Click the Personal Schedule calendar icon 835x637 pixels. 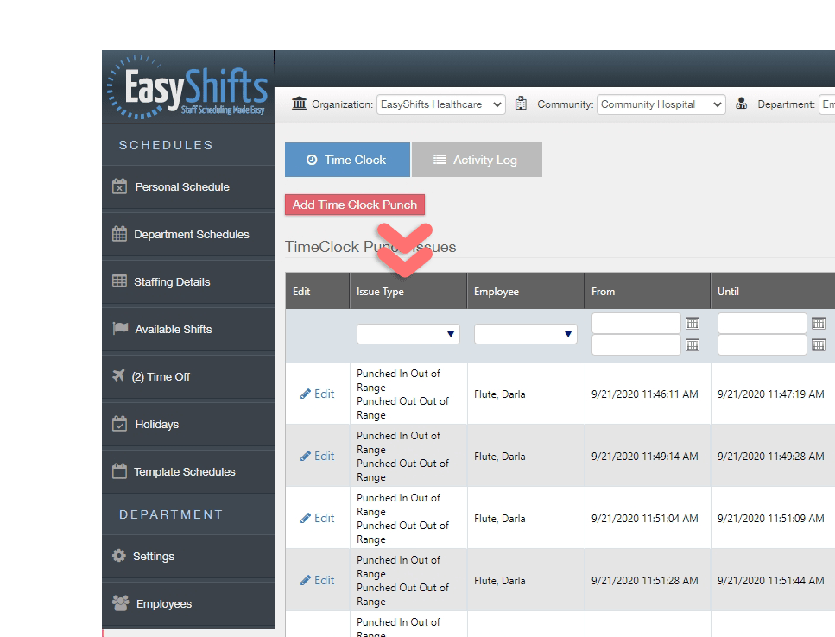[120, 186]
